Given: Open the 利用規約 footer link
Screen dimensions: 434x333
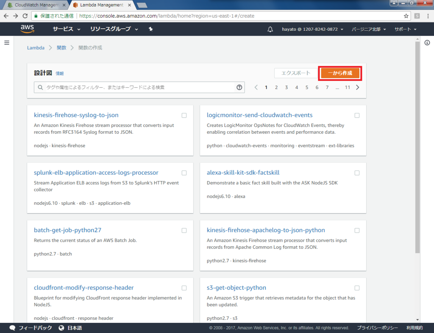Looking at the screenshot, I should 415,328.
